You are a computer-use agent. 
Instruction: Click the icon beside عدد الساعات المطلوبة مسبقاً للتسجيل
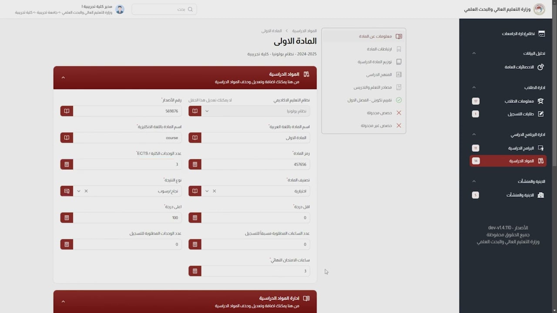(195, 244)
